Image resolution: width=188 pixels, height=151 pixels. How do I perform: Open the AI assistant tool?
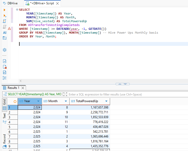pyautogui.click(x=5, y=33)
